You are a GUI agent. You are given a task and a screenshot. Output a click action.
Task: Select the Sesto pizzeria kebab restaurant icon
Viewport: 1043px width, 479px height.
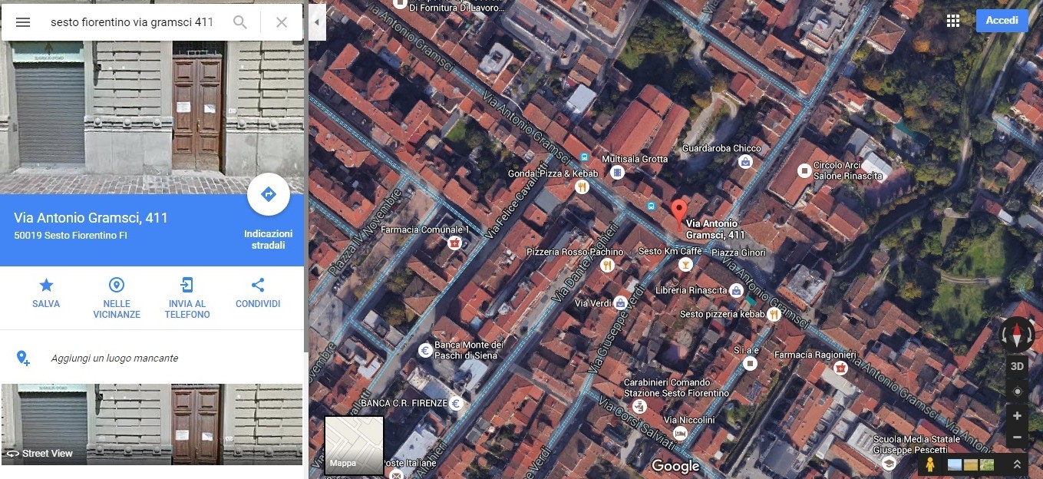774,314
